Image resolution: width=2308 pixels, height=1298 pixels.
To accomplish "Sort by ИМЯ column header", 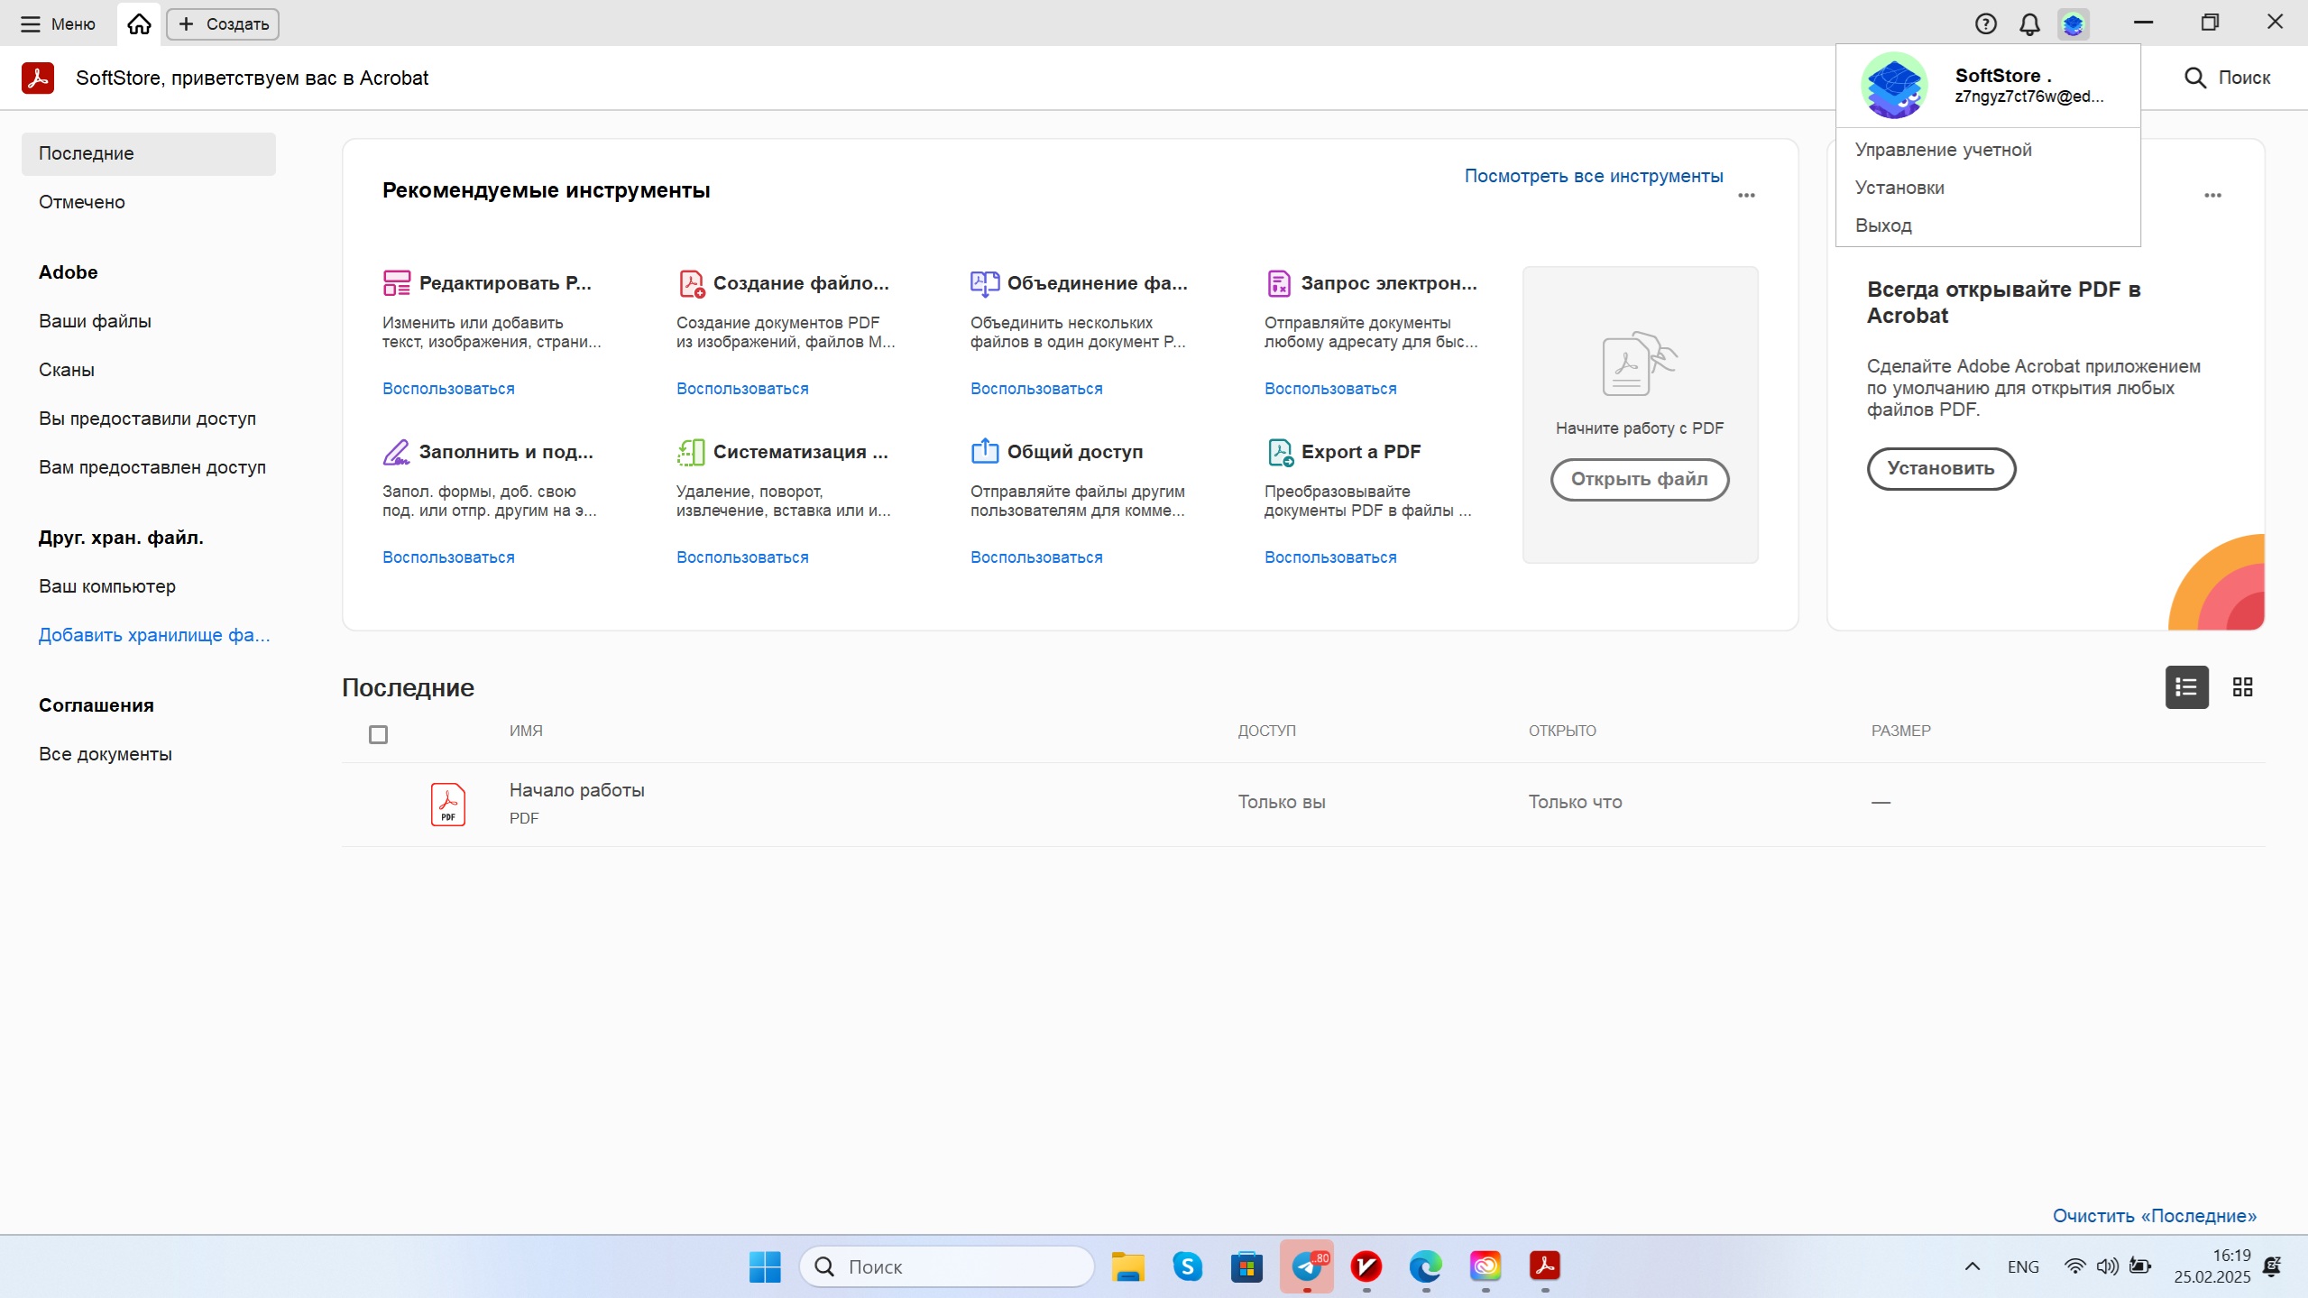I will coord(526,731).
